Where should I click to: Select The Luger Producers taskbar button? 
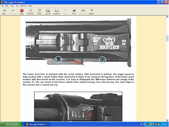(37, 124)
